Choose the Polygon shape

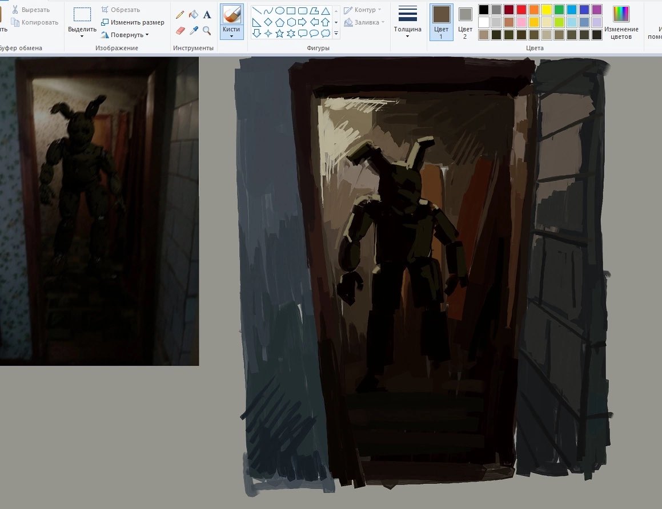(314, 11)
